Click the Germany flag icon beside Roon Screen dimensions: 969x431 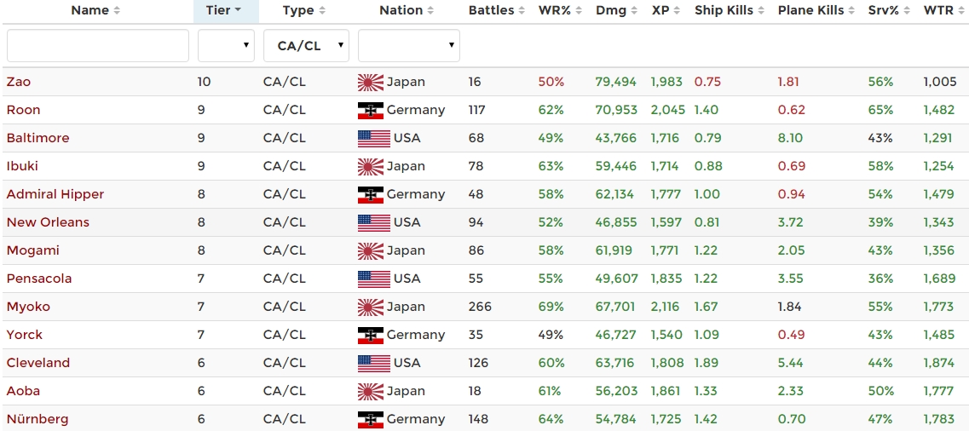(371, 110)
